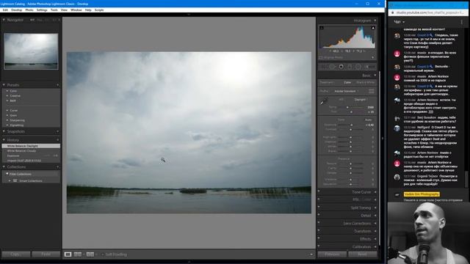Adjust the Tint slider handle
This screenshot has width=470, height=264.
[351, 111]
